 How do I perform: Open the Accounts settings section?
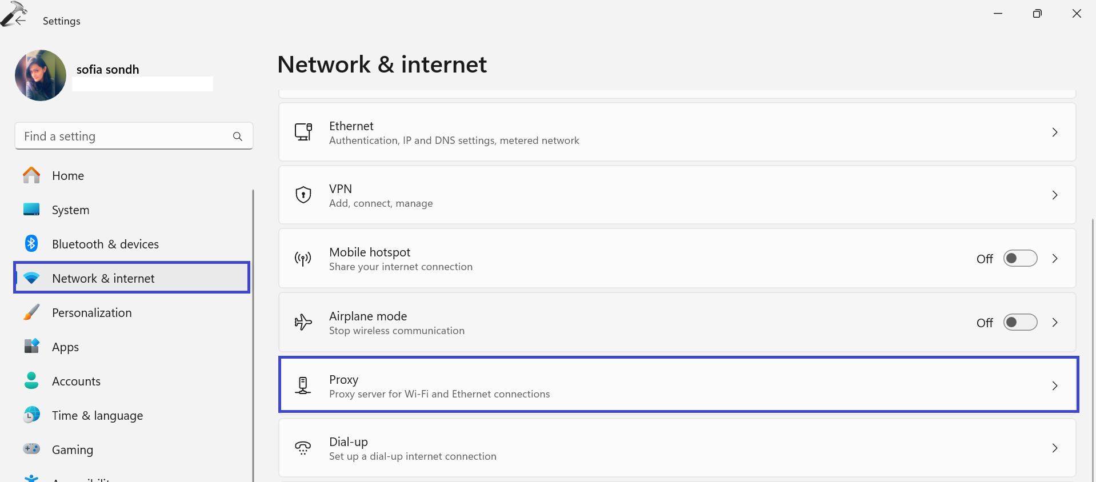click(x=76, y=381)
